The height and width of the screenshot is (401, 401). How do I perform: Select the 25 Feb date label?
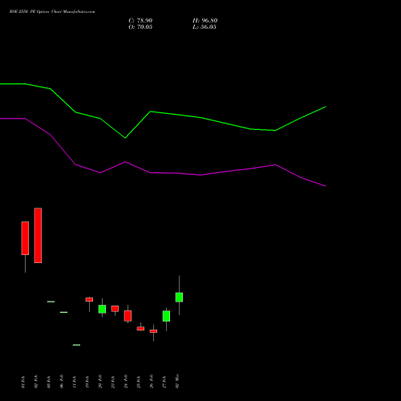point(139,382)
